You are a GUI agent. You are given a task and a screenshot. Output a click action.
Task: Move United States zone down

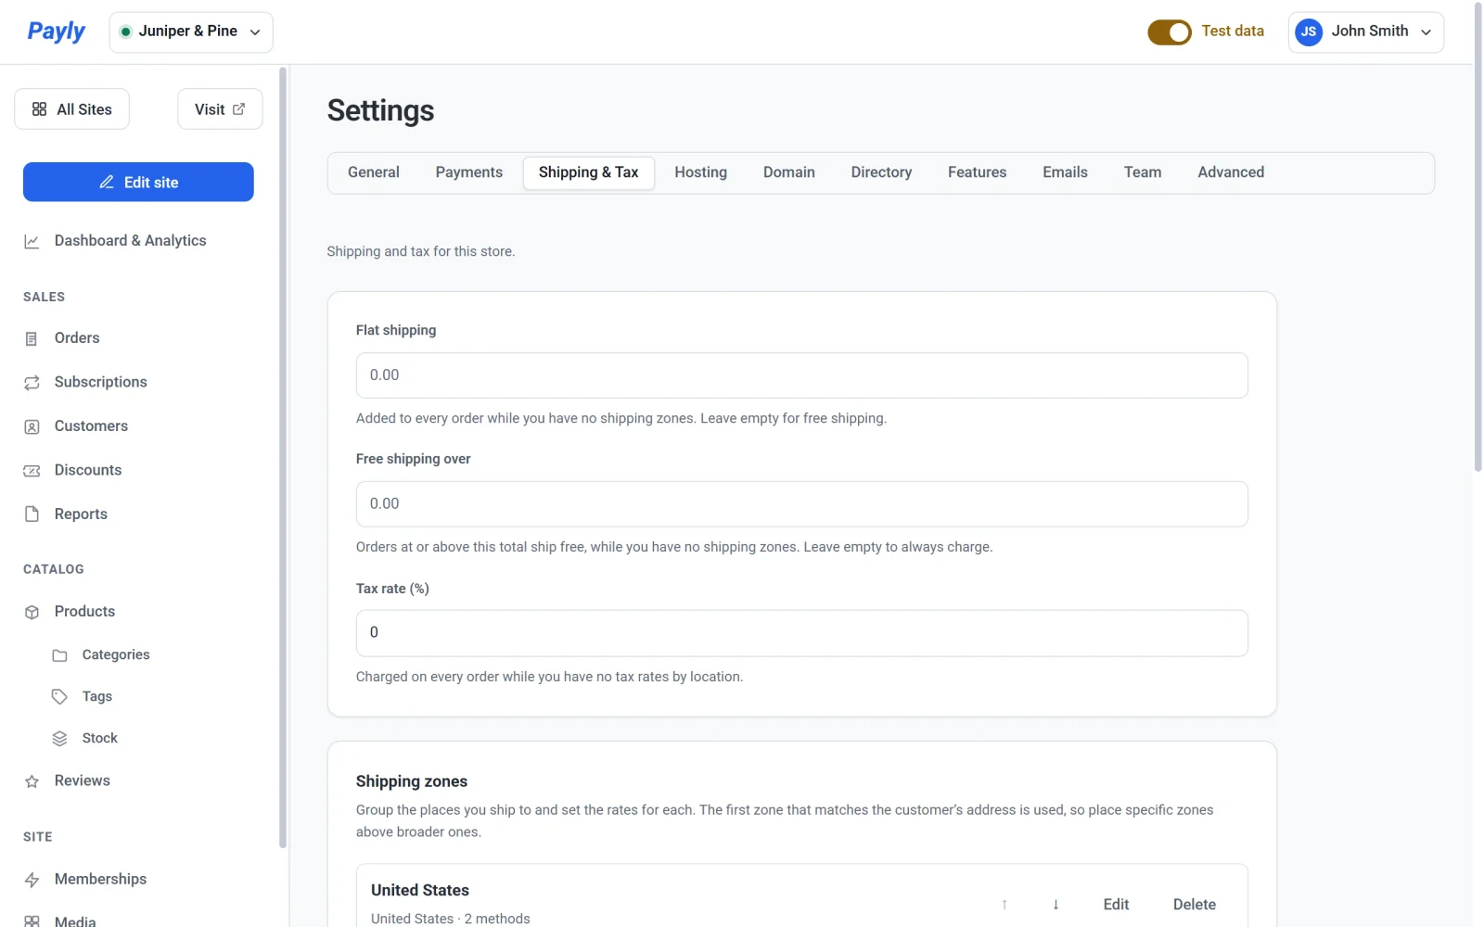click(1055, 905)
